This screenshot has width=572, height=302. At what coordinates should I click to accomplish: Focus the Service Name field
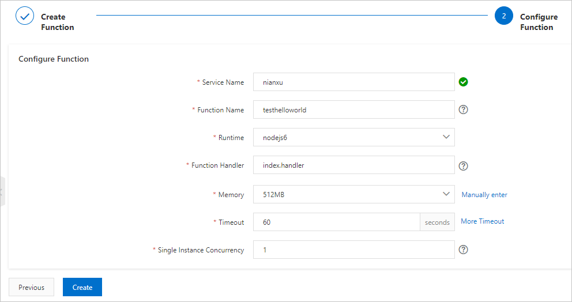click(353, 82)
